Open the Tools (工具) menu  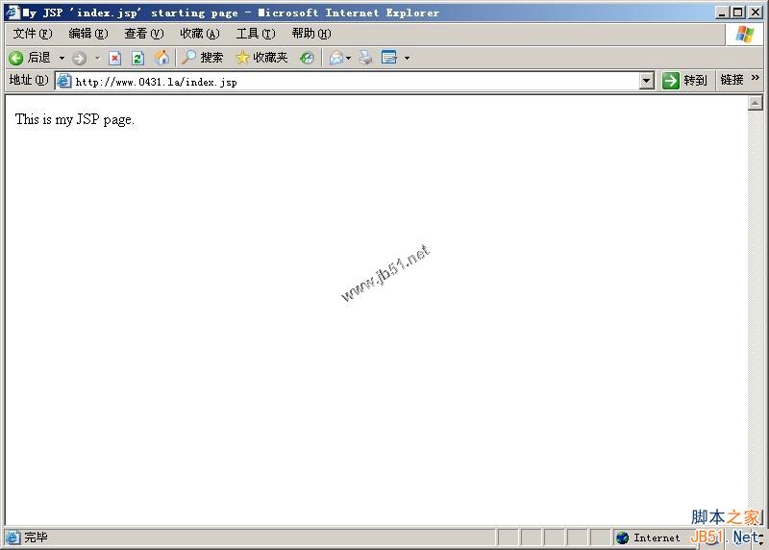pos(255,34)
